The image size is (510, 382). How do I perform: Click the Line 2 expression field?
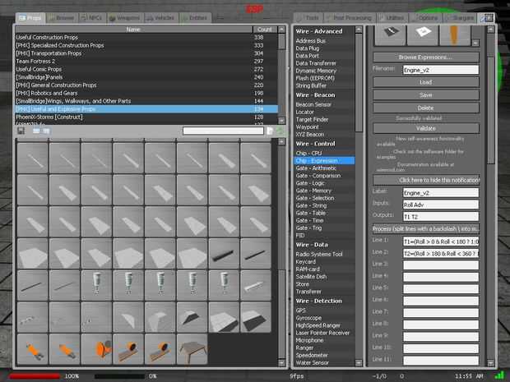[441, 253]
